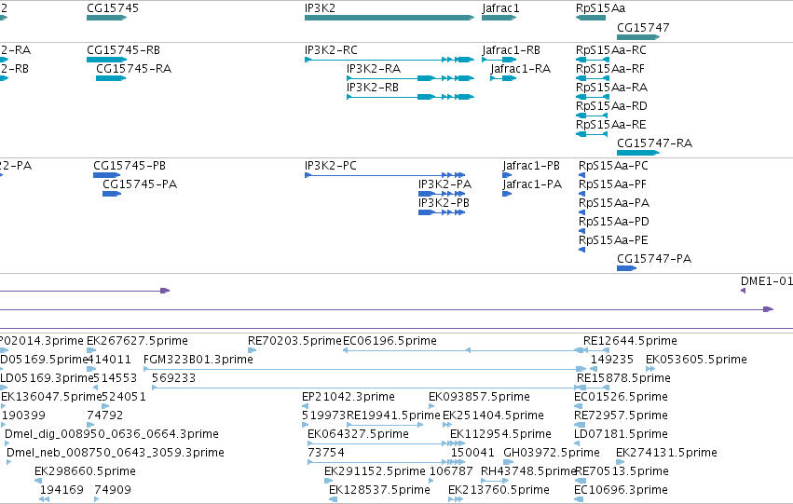Select protein RpS15Aa-PD
Viewport: 793px width, 504px height.
(x=613, y=222)
